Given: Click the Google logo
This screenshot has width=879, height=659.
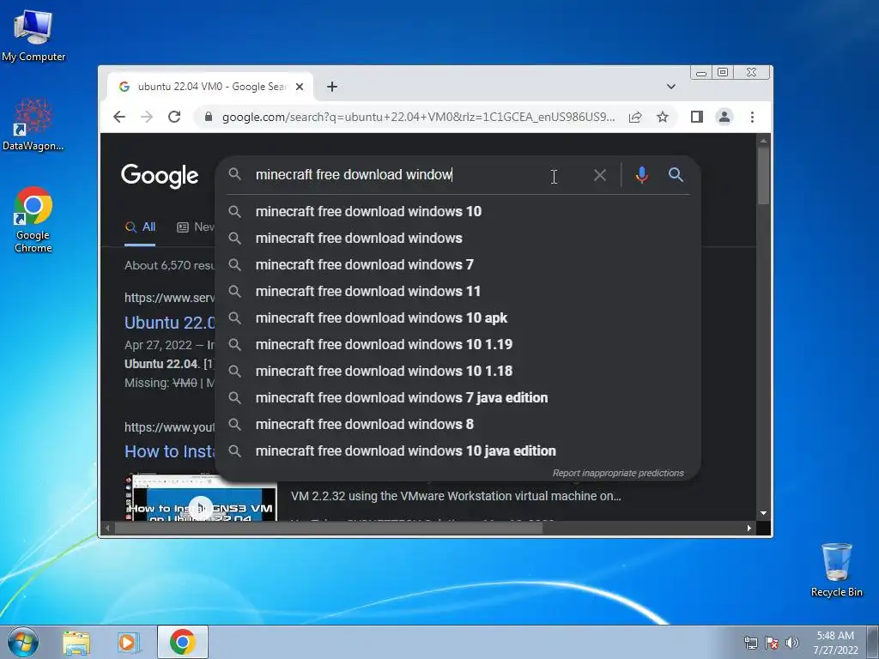Looking at the screenshot, I should 160,175.
